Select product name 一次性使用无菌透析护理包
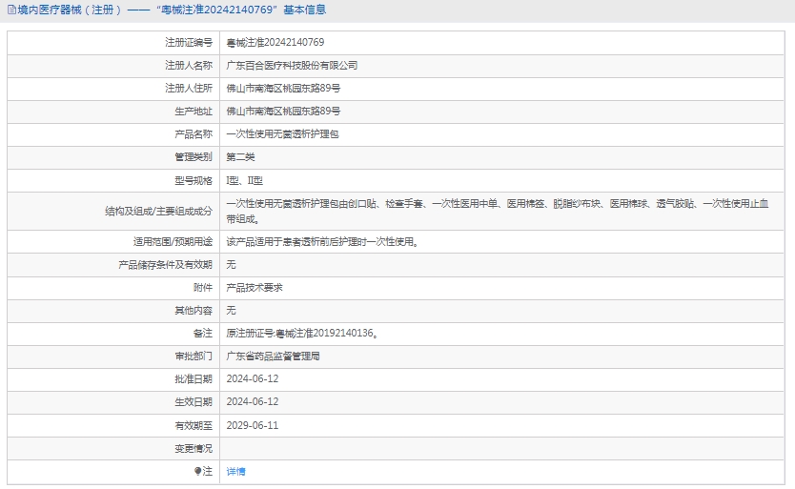795x489 pixels. [x=282, y=134]
